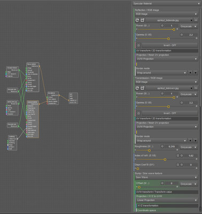Click the list icon on Index of refr. row
The height and width of the screenshot is (214, 202).
pos(177,156)
